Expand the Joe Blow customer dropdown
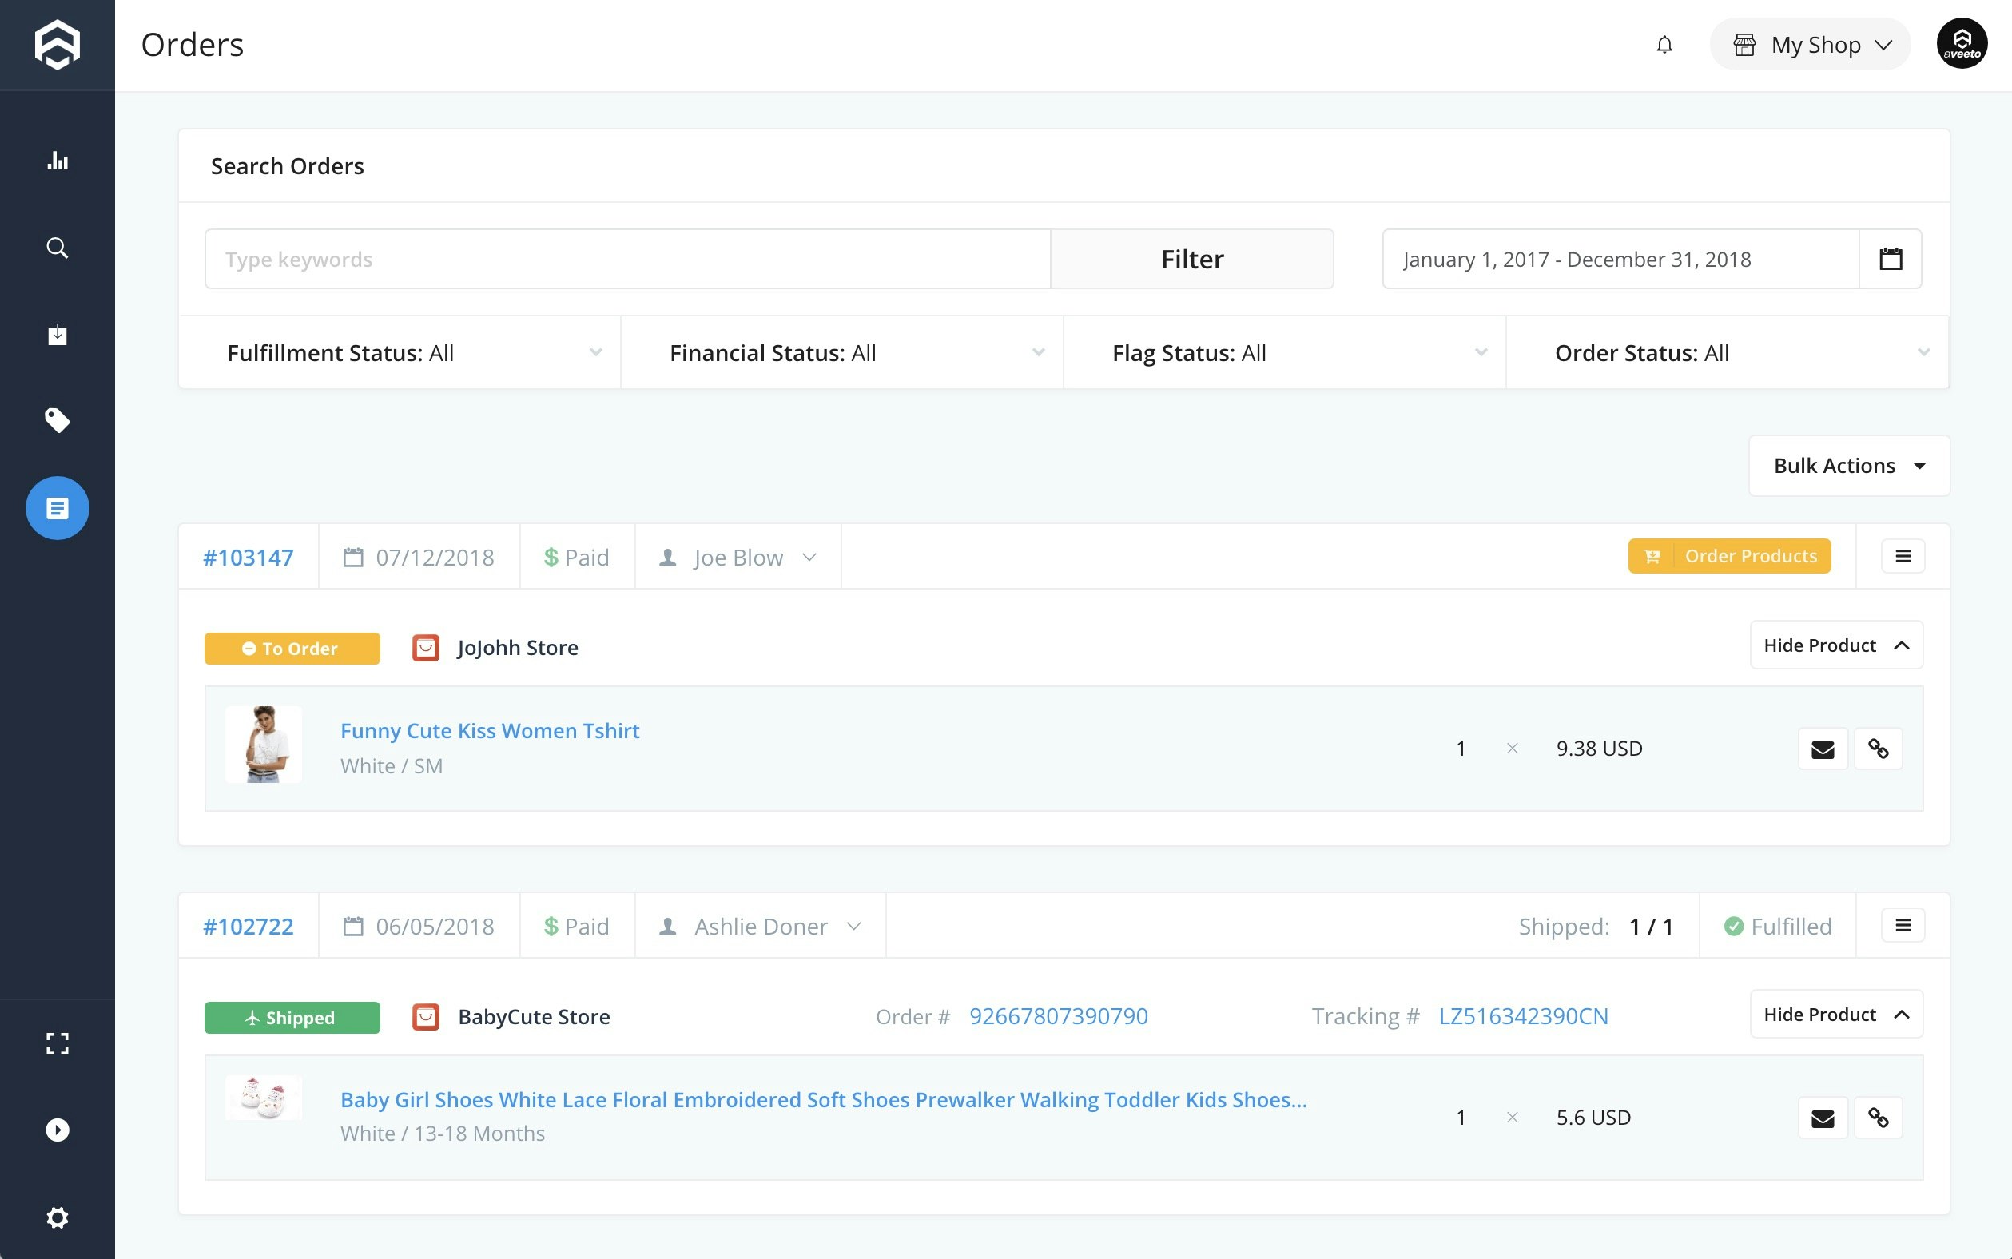This screenshot has height=1259, width=2012. pyautogui.click(x=738, y=557)
